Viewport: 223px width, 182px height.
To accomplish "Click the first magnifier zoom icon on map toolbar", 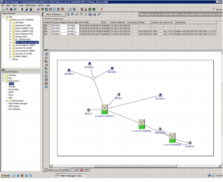I will point(46,69).
